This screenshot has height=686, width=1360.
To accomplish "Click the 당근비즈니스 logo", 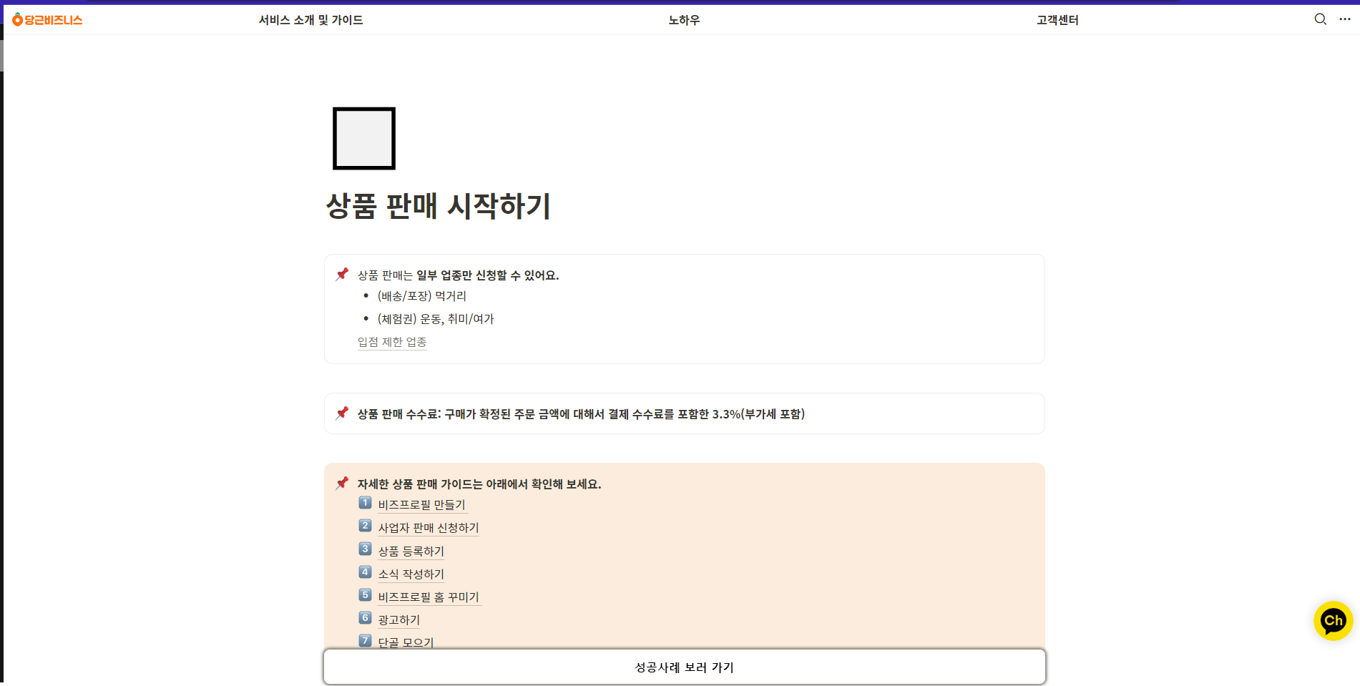I will tap(47, 20).
